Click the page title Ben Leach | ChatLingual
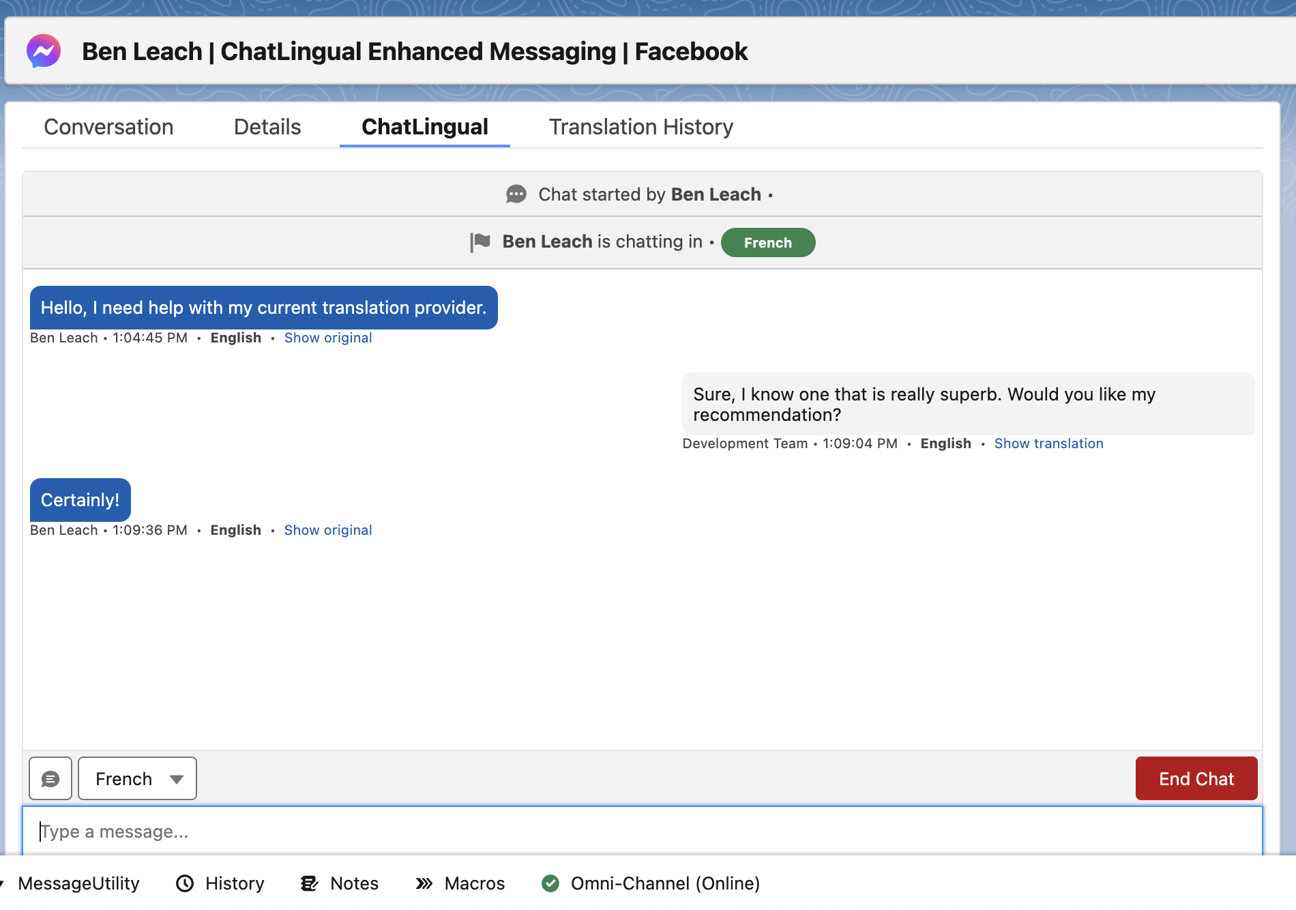 pos(415,51)
